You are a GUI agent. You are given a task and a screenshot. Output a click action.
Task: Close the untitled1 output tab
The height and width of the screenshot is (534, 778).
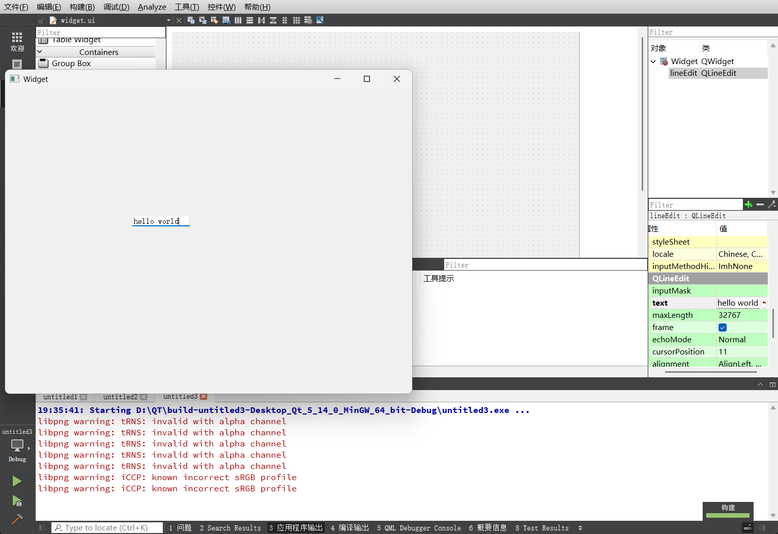[83, 397]
